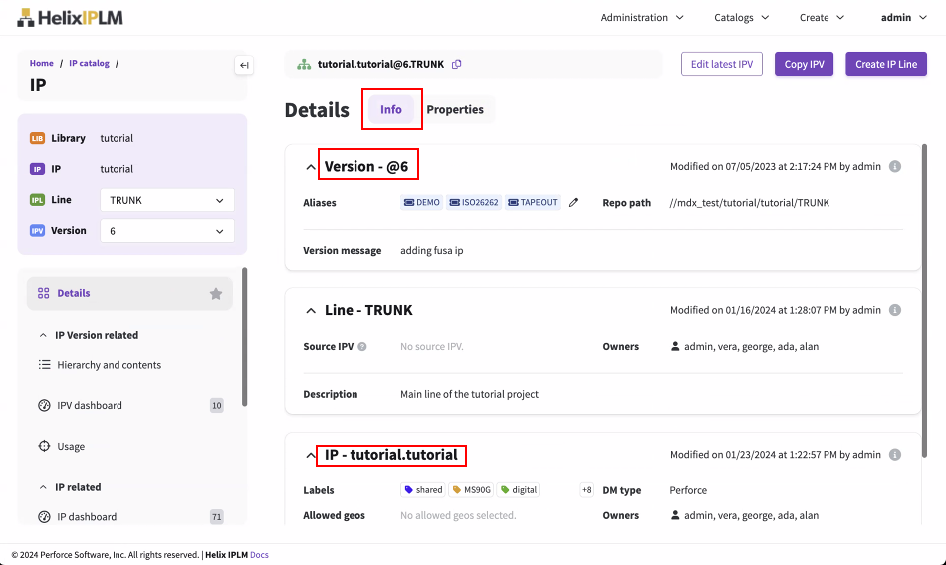This screenshot has height=565, width=946.
Task: Click the pencil icon to edit aliases
Action: (573, 203)
